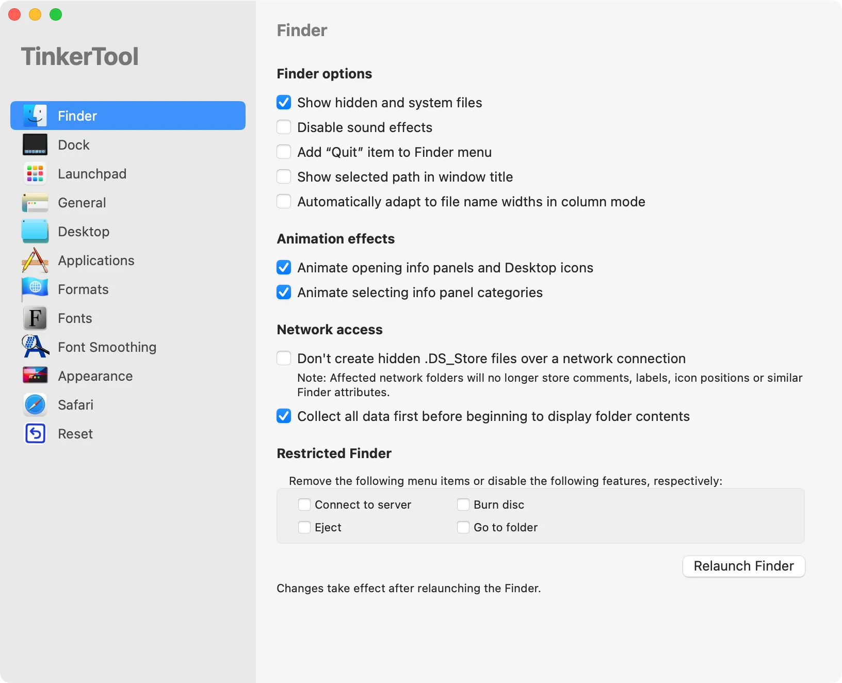Click the Relaunch Finder button
Viewport: 842px width, 683px height.
tap(743, 566)
